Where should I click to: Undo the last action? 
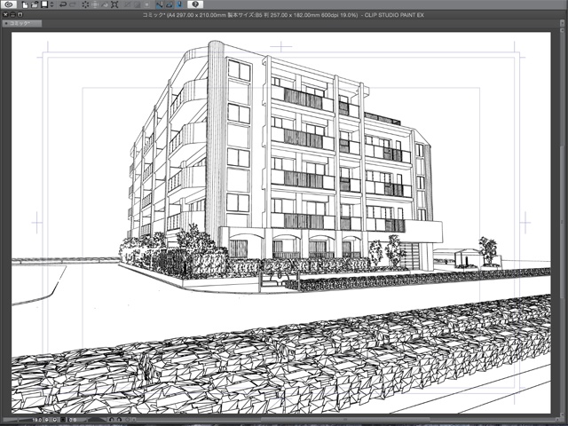coord(63,4)
